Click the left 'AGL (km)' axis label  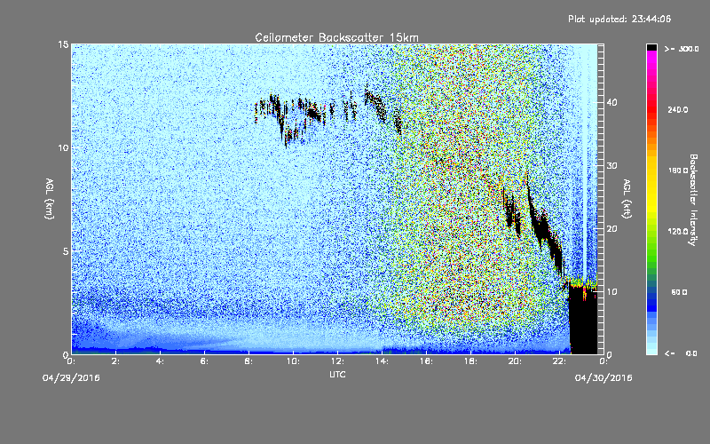(x=50, y=198)
